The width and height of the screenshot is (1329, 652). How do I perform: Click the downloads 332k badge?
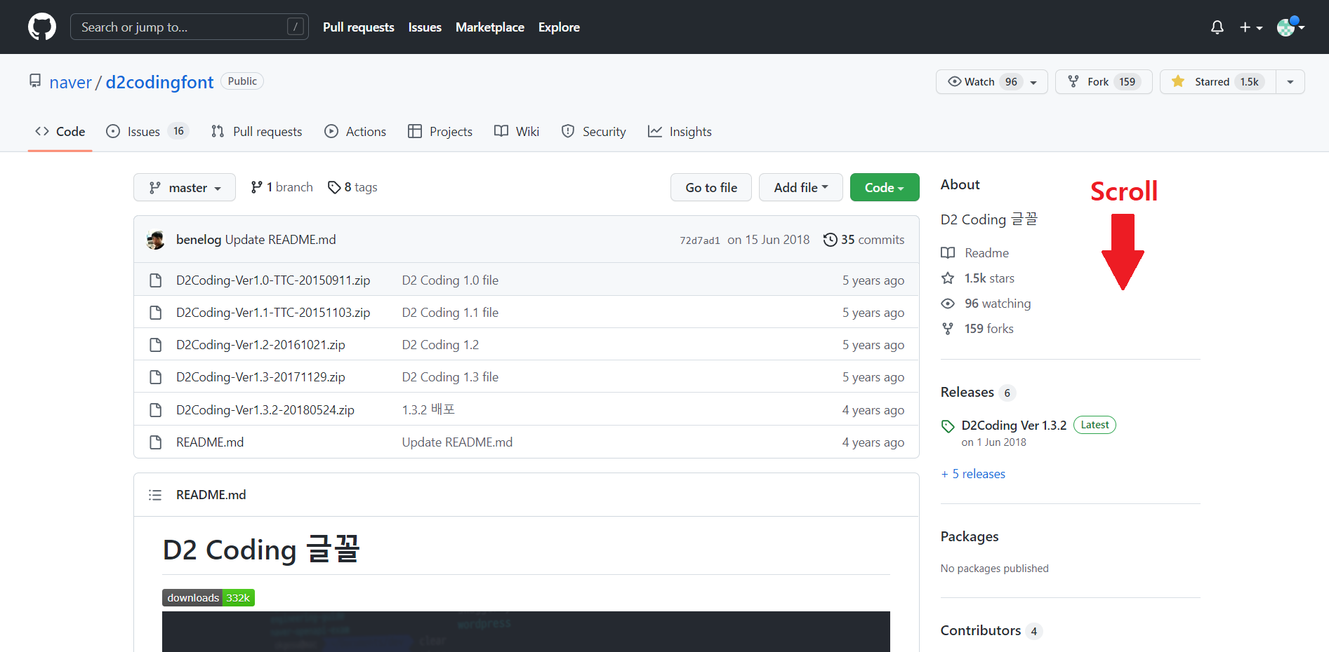[209, 598]
